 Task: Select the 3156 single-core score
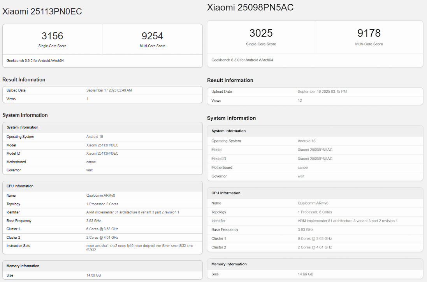[x=52, y=36]
